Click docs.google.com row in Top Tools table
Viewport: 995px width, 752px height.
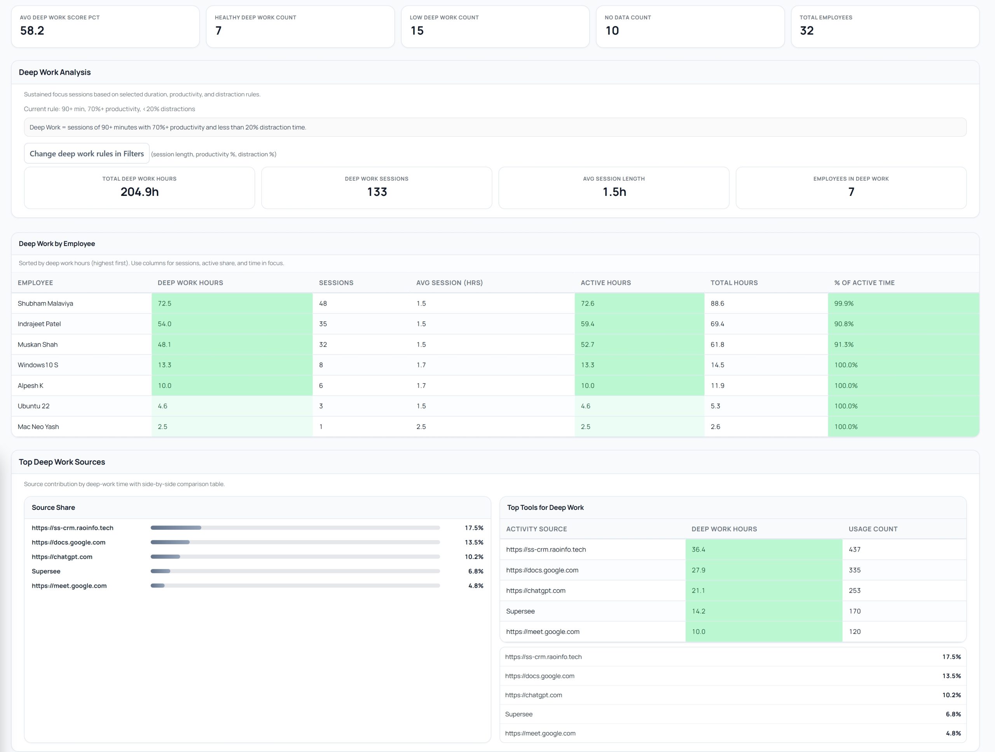coord(733,570)
